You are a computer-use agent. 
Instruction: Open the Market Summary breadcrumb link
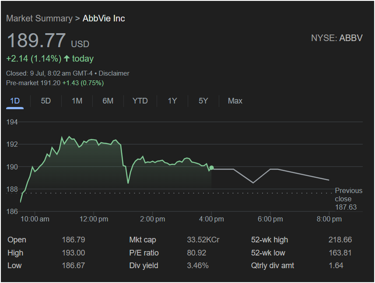tap(39, 18)
